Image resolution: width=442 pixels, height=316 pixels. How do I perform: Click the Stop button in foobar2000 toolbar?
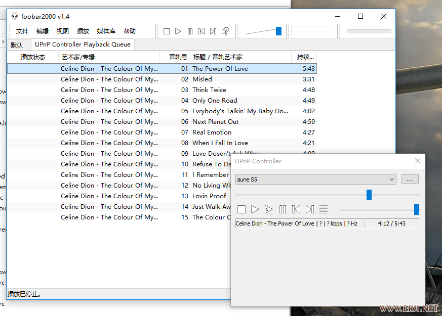tap(167, 31)
